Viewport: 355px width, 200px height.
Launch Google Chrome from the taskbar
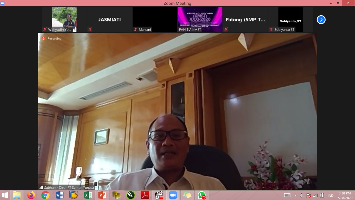click(45, 195)
